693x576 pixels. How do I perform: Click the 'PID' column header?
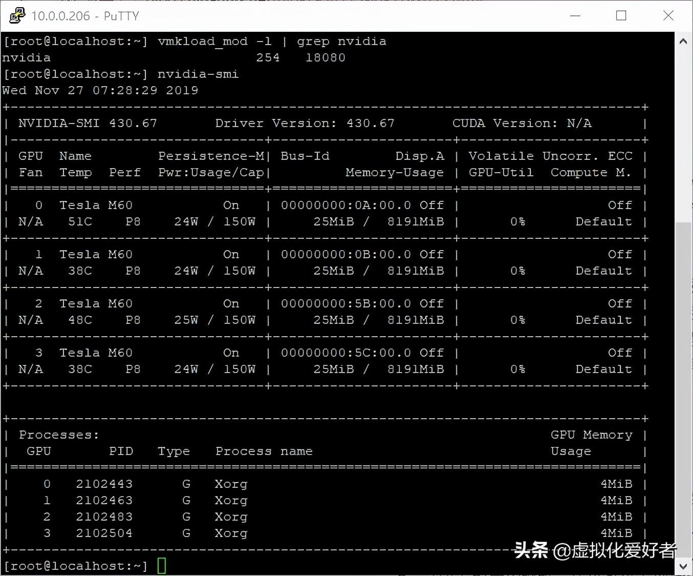coord(121,451)
